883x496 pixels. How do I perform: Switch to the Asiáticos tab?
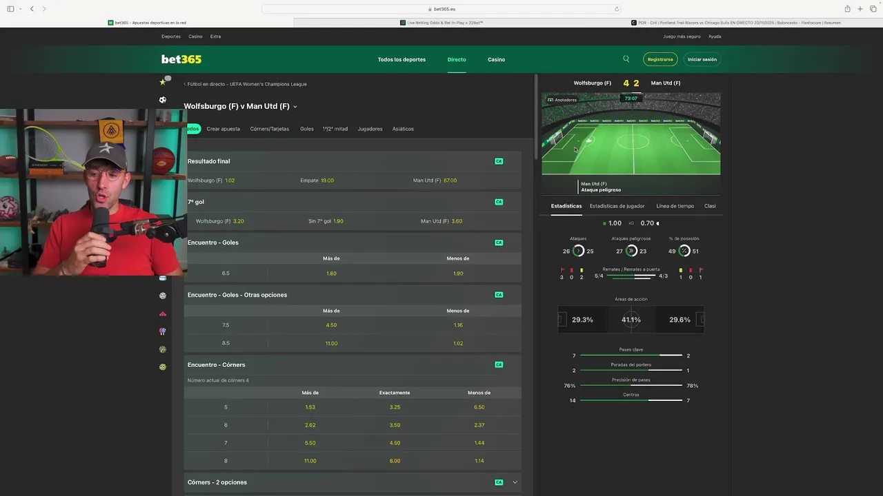tap(403, 129)
